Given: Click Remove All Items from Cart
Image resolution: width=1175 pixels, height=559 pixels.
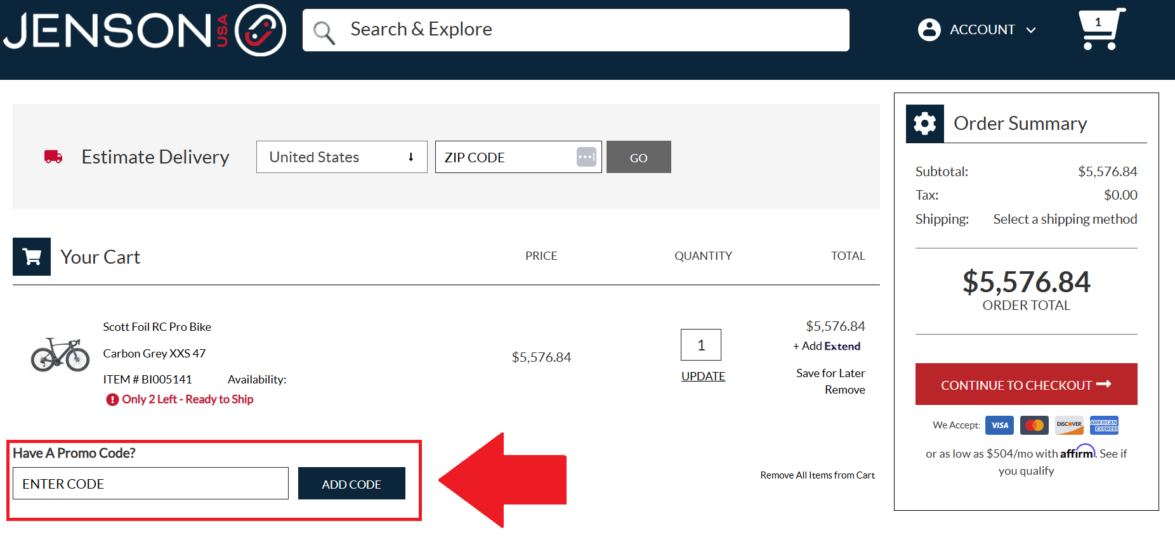Looking at the screenshot, I should pos(818,475).
